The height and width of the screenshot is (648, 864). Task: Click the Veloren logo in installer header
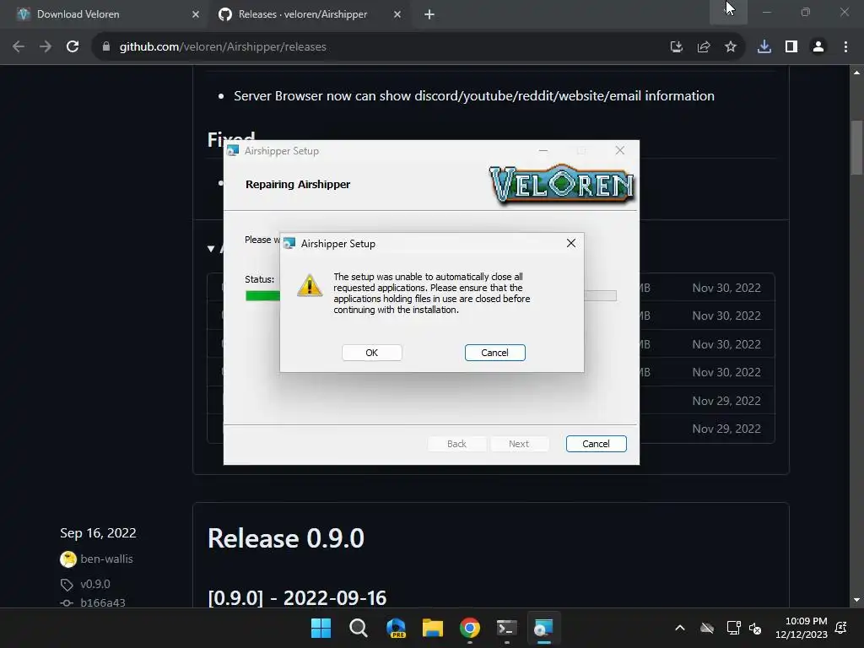562,184
